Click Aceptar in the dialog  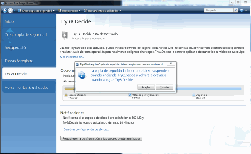[x=146, y=87]
